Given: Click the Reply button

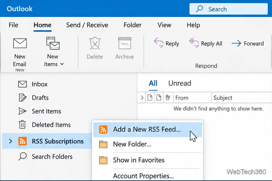Looking at the screenshot, I should (166, 43).
